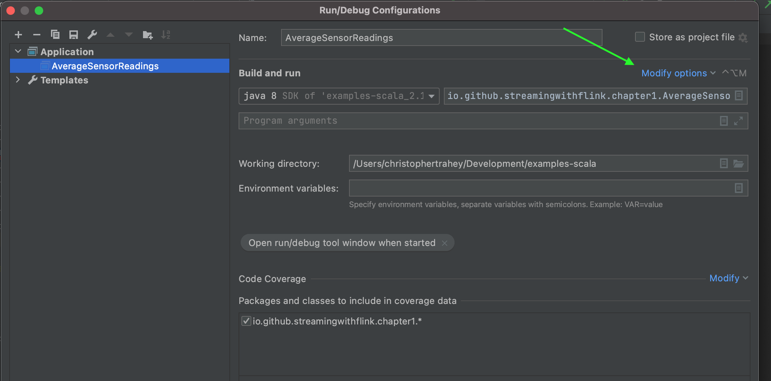Click the Add New Configuration plus icon
The width and height of the screenshot is (771, 381).
tap(18, 35)
